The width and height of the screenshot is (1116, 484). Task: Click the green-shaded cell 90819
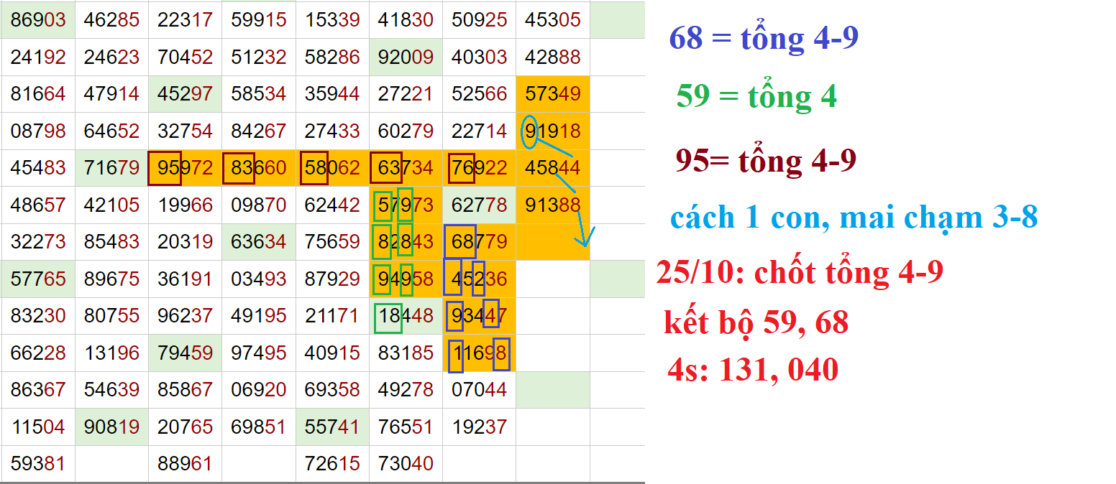[x=111, y=427]
